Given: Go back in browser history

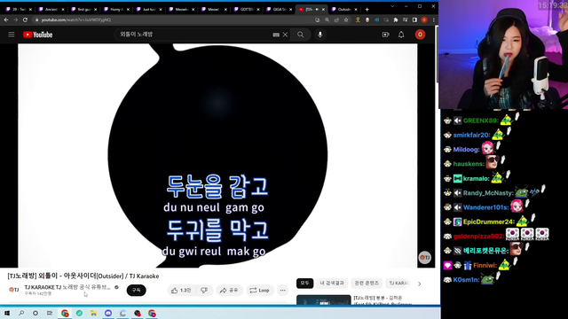Looking at the screenshot, I should [6, 19].
